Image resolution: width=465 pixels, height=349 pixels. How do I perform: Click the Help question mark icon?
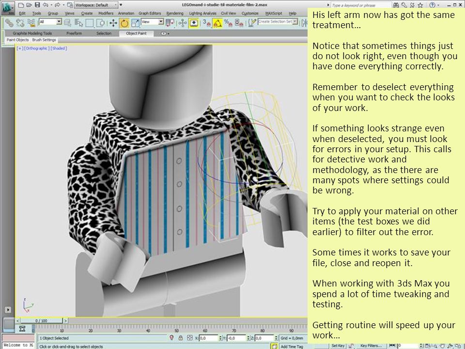(433, 5)
